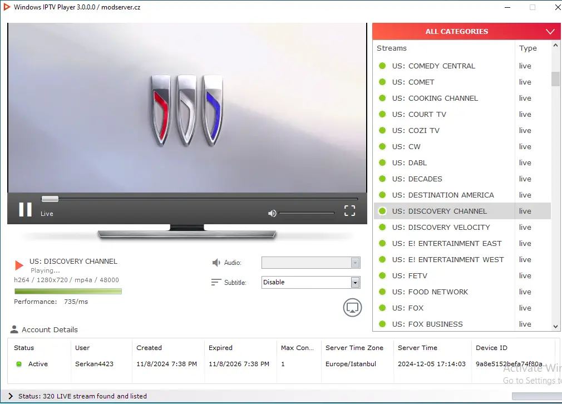Click the Account Details user icon
The height and width of the screenshot is (404, 562).
pyautogui.click(x=14, y=329)
